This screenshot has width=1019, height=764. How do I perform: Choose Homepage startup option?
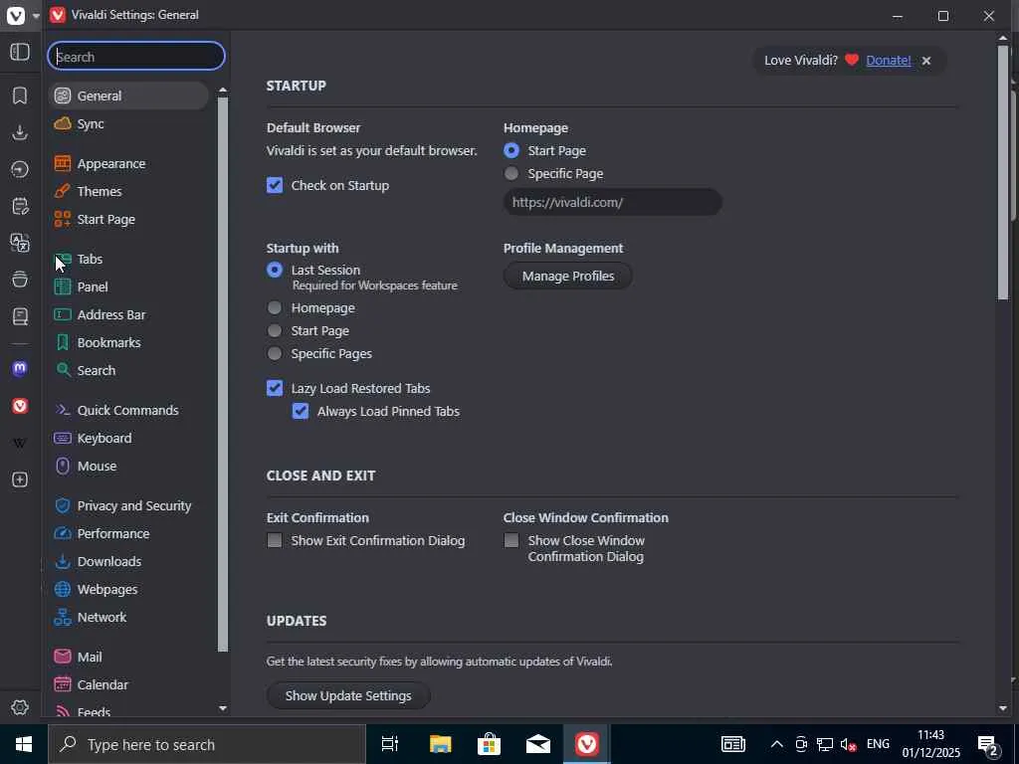coord(275,307)
